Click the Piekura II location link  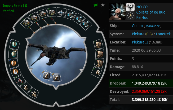pyautogui.click(x=140, y=42)
